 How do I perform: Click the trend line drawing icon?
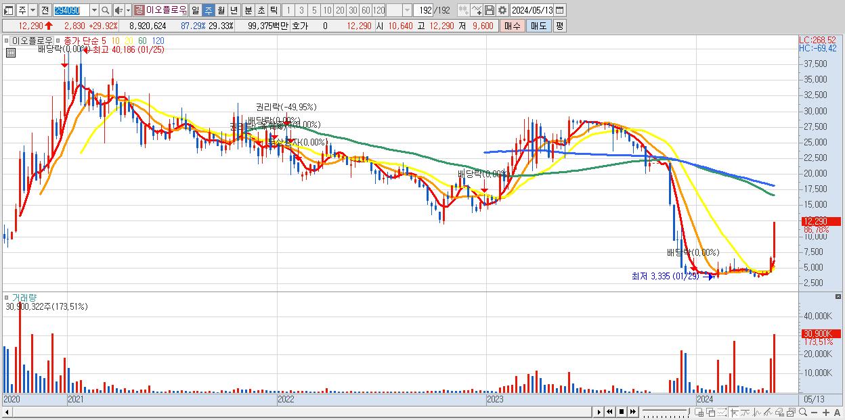coord(745,413)
